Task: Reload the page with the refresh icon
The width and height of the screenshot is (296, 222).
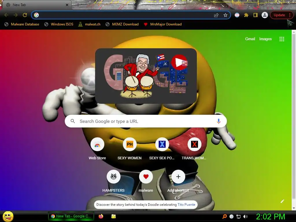Action: point(25,15)
